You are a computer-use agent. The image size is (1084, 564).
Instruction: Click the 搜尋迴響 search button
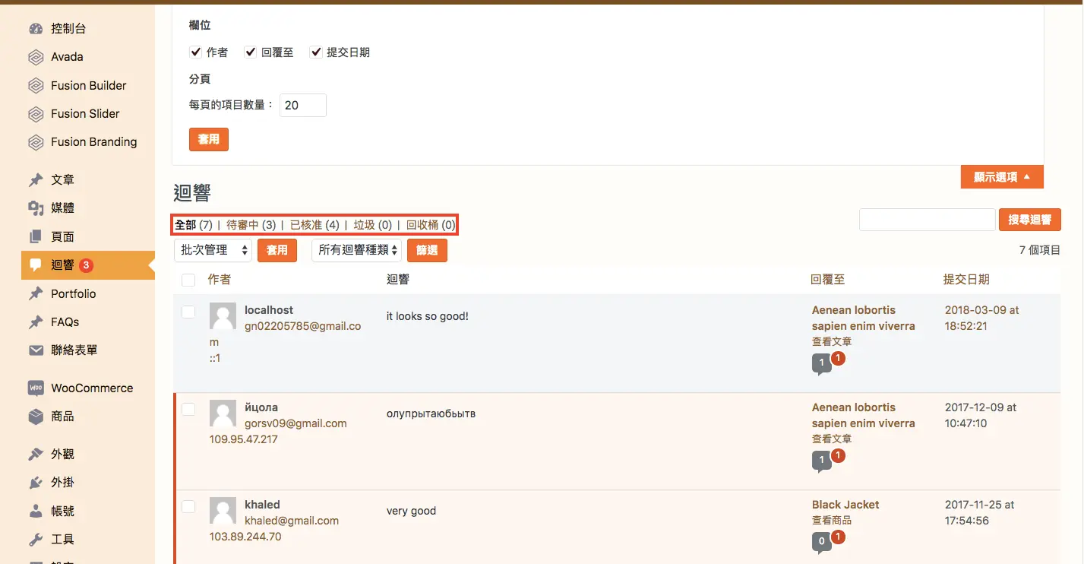click(x=1029, y=220)
